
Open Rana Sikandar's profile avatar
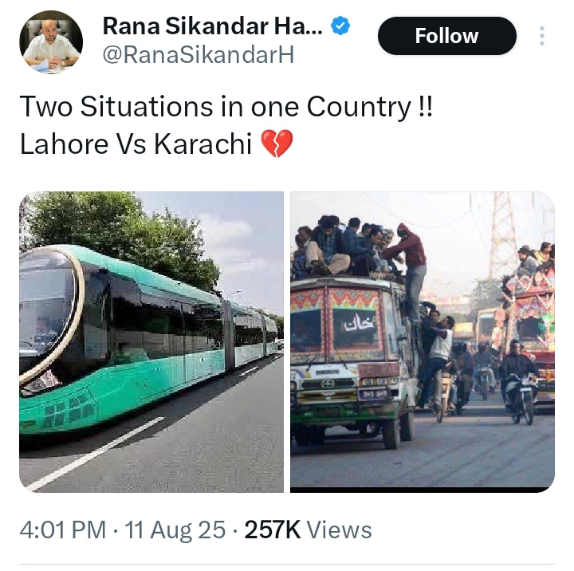point(51,42)
